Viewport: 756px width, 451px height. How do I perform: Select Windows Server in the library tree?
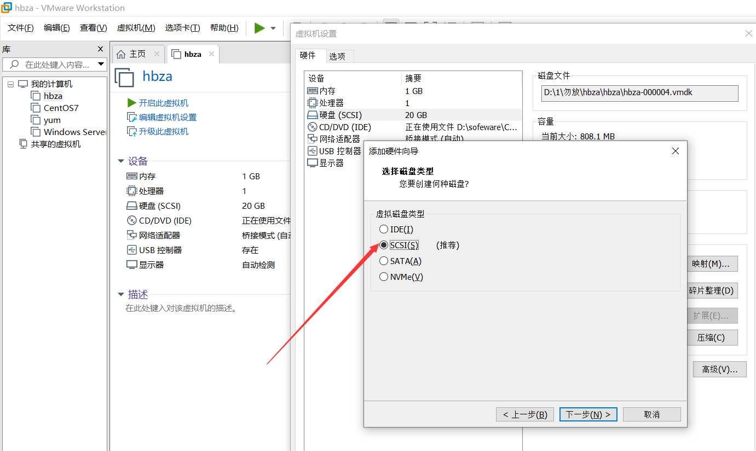pos(75,132)
